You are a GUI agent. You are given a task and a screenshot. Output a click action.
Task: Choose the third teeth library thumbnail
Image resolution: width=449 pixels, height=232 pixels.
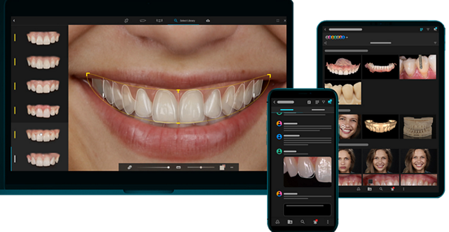pyautogui.click(x=43, y=86)
